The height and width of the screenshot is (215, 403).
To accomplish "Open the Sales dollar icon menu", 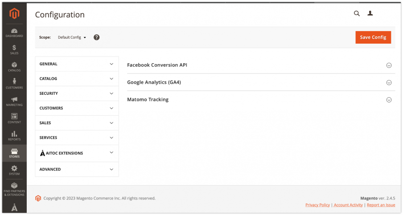I will (x=14, y=50).
